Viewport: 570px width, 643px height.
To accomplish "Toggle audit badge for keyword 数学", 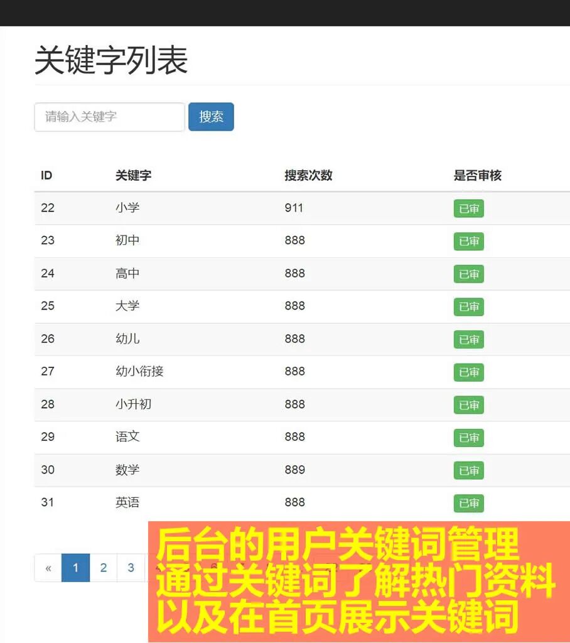I will [468, 470].
